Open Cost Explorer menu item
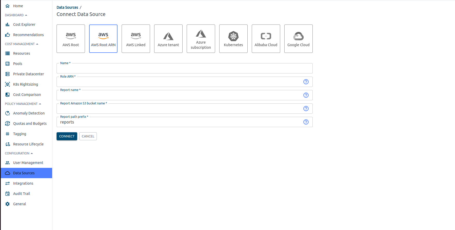 click(26, 24)
